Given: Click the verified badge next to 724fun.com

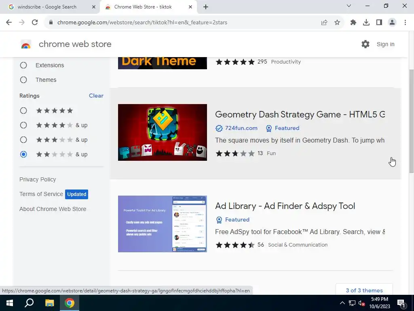Looking at the screenshot, I should pyautogui.click(x=219, y=128).
